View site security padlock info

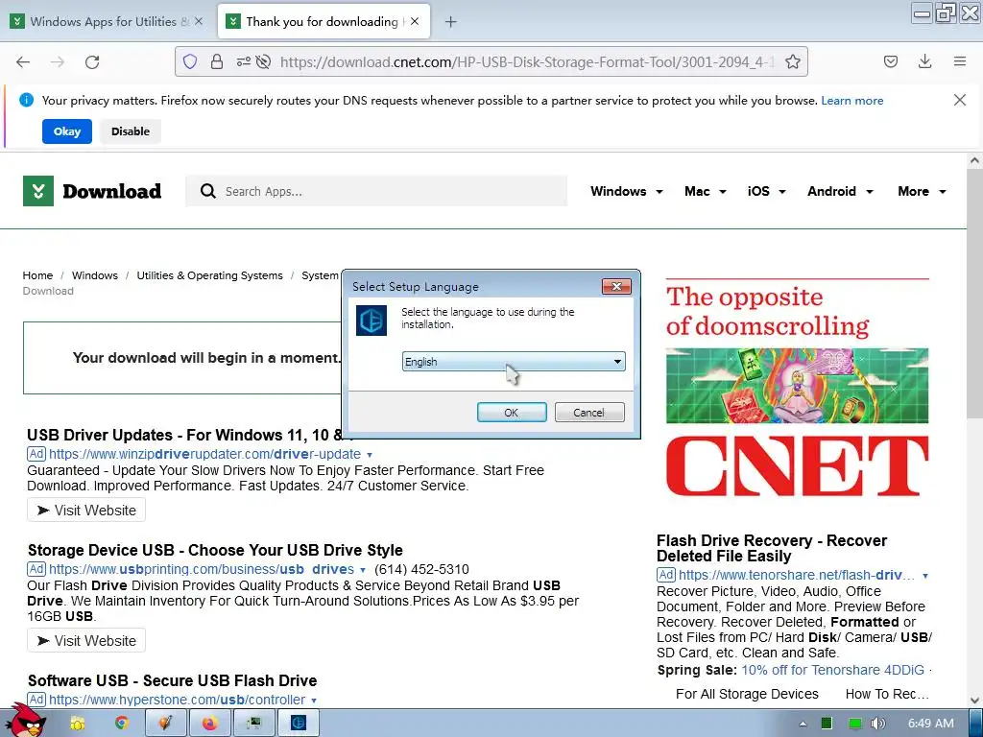[x=216, y=61]
